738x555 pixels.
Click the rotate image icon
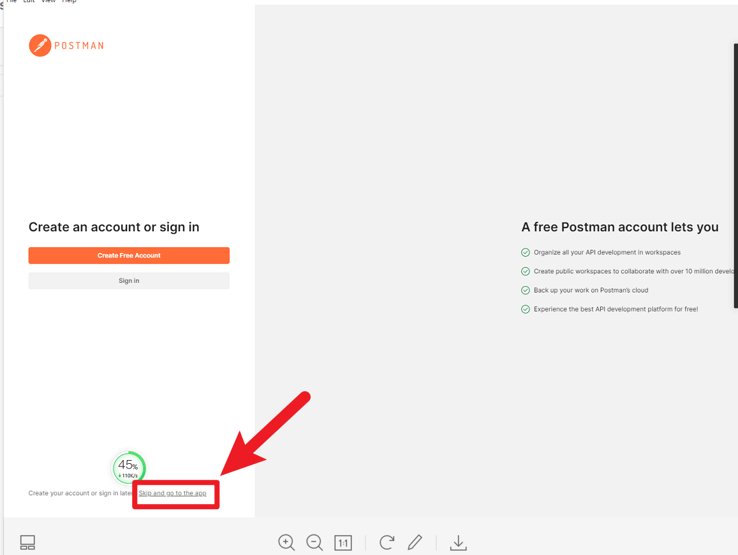(387, 542)
